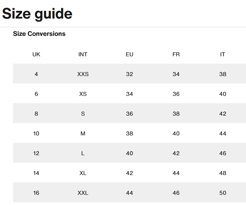The image size is (246, 205).
Task: Click the Size guide heading
Action: click(x=37, y=14)
